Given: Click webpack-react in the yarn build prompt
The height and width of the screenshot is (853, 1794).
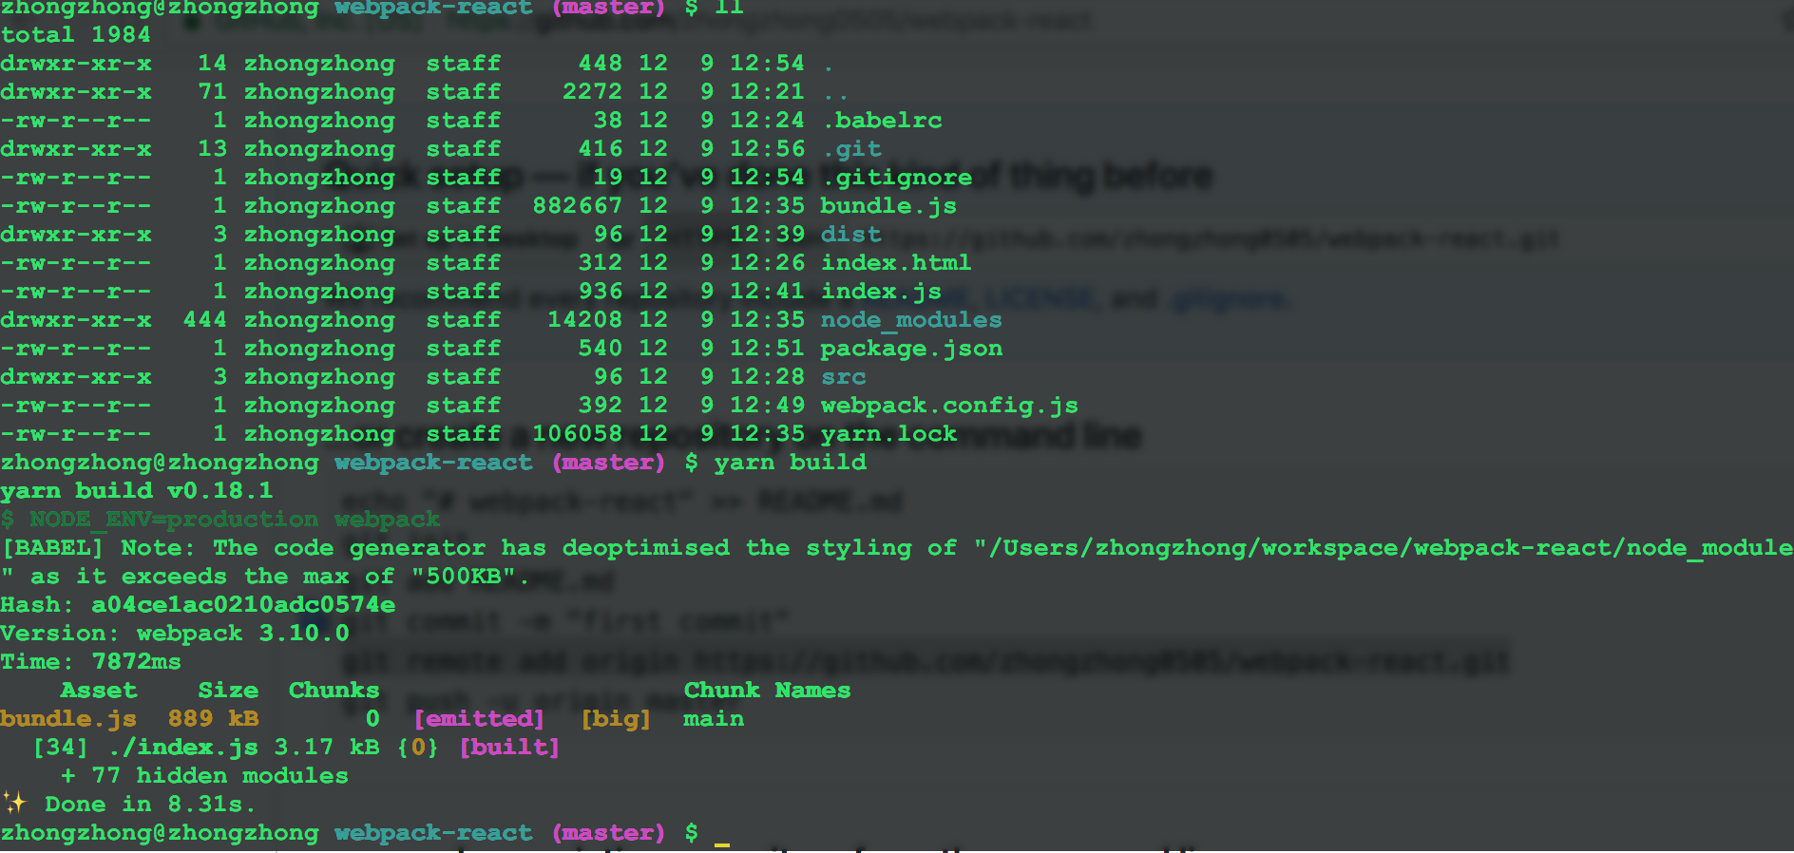Looking at the screenshot, I should tap(433, 463).
